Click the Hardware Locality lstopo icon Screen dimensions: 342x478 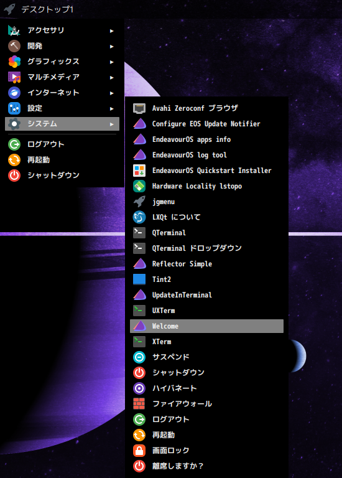(x=139, y=186)
